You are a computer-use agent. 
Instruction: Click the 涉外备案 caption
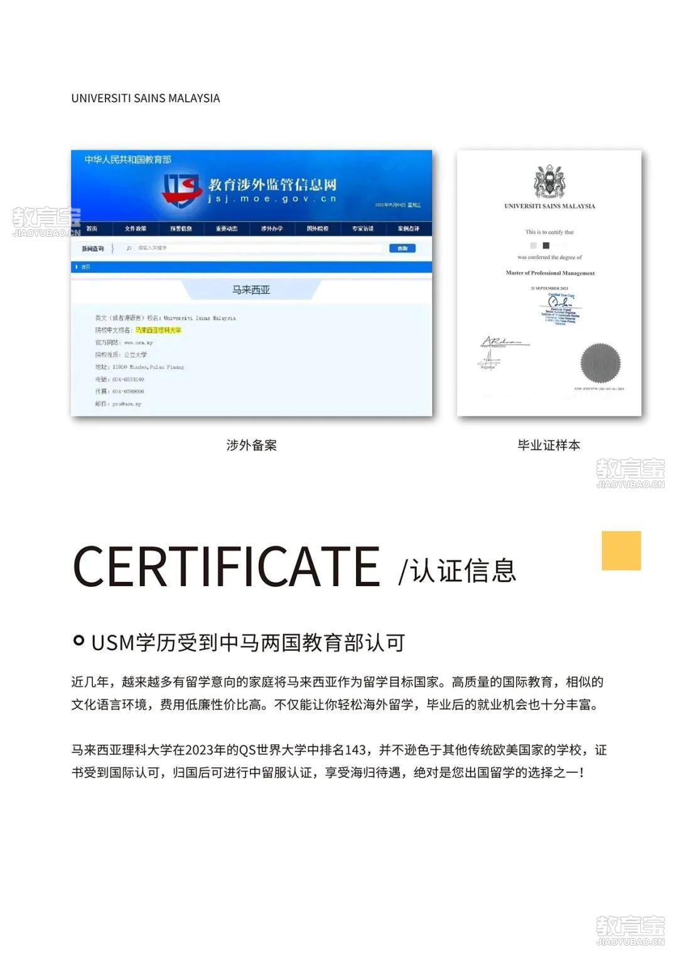(x=252, y=445)
